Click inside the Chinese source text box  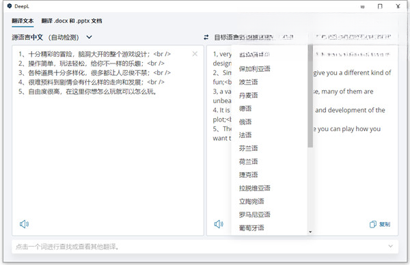click(x=108, y=140)
